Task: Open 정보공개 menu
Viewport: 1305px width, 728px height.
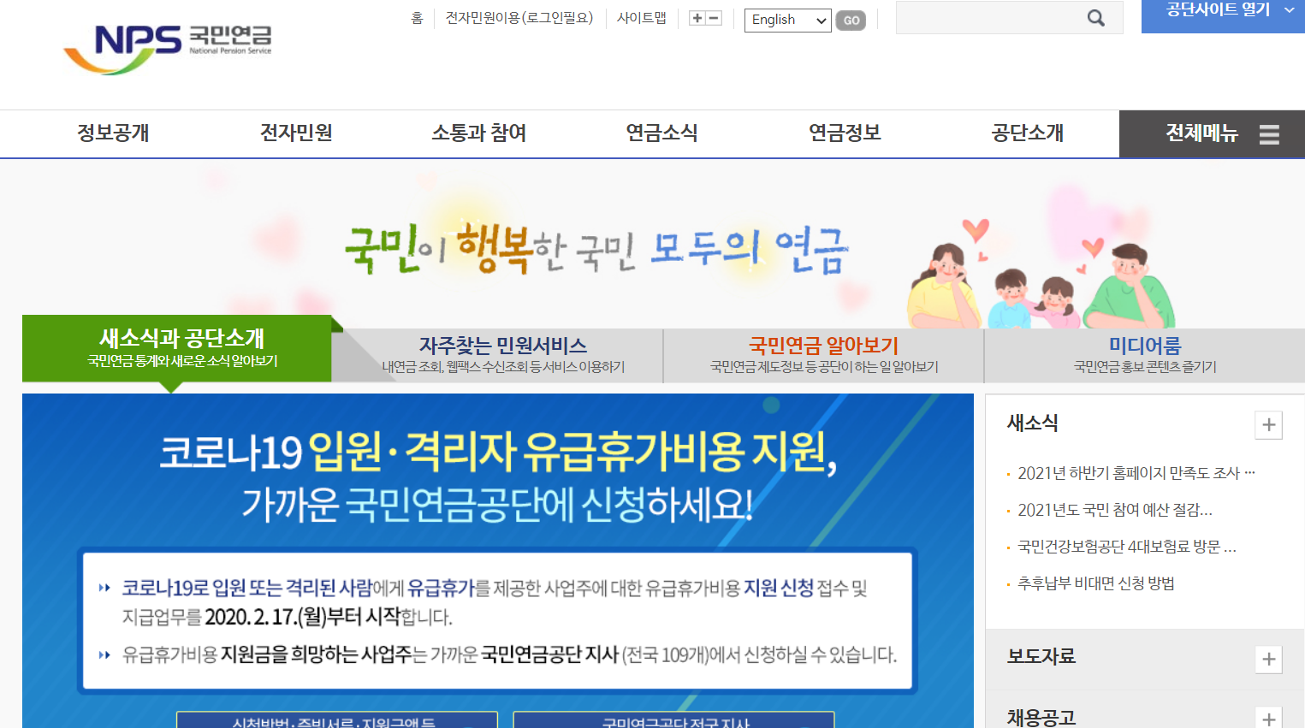Action: [113, 133]
